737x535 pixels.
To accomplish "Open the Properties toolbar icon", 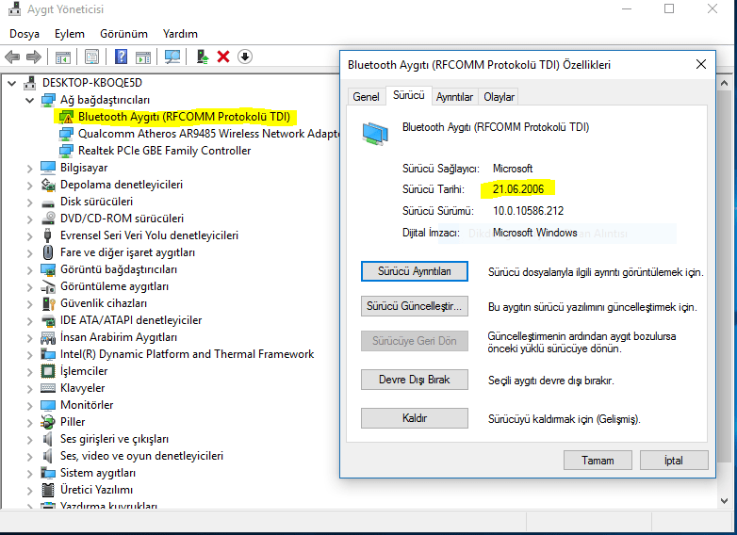I will pyautogui.click(x=91, y=57).
